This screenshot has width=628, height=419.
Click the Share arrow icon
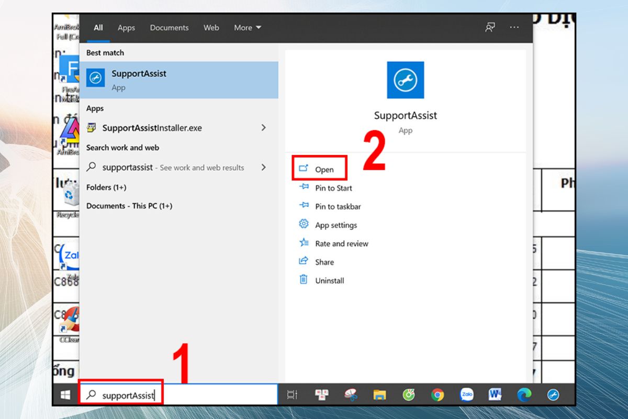point(304,261)
